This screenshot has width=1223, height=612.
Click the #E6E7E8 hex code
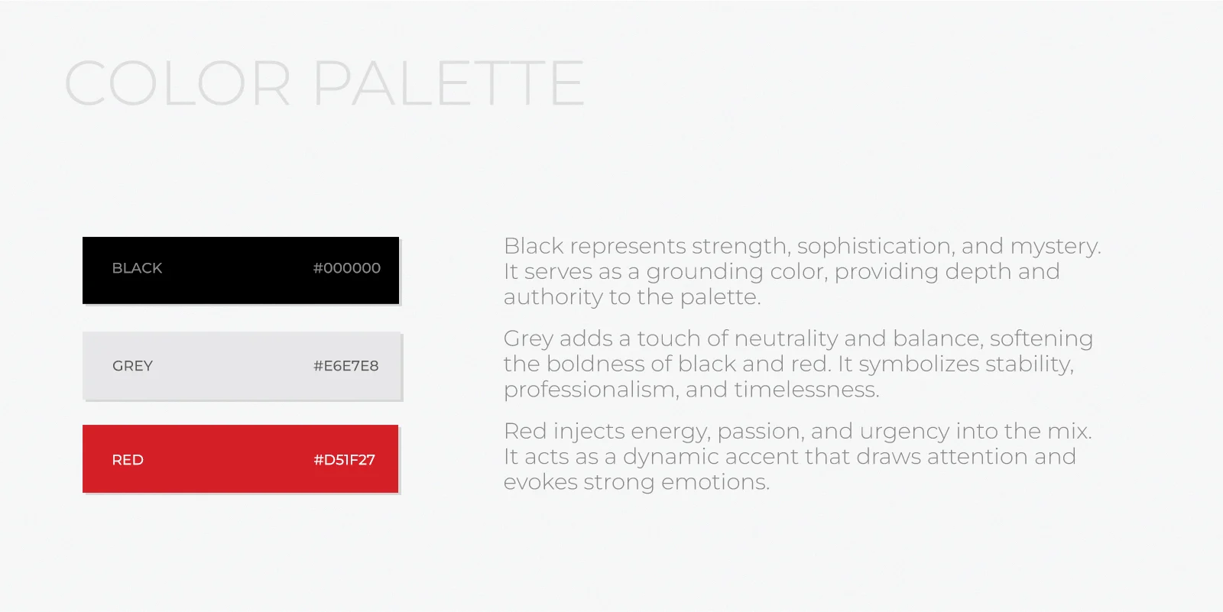tap(346, 366)
